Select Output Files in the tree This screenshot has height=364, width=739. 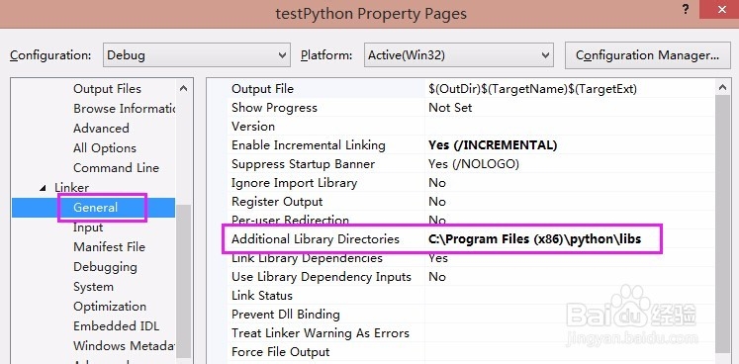(107, 89)
